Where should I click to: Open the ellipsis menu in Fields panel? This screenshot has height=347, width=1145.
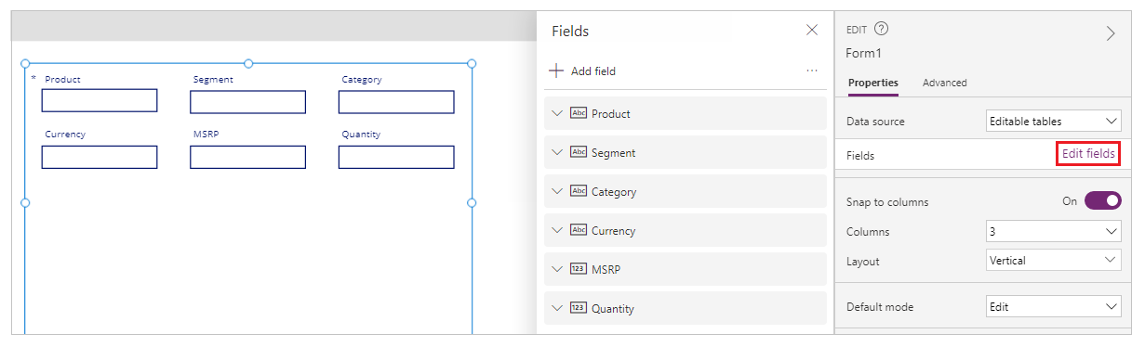click(x=812, y=71)
